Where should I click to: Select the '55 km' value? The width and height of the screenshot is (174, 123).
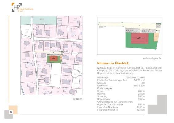(141, 104)
